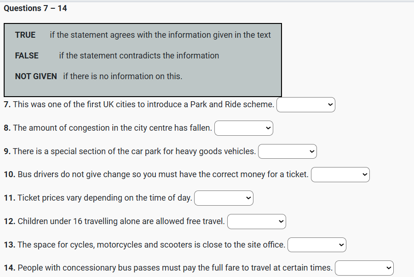
Task: Open the answer dropdown for question 10
Action: coord(340,175)
